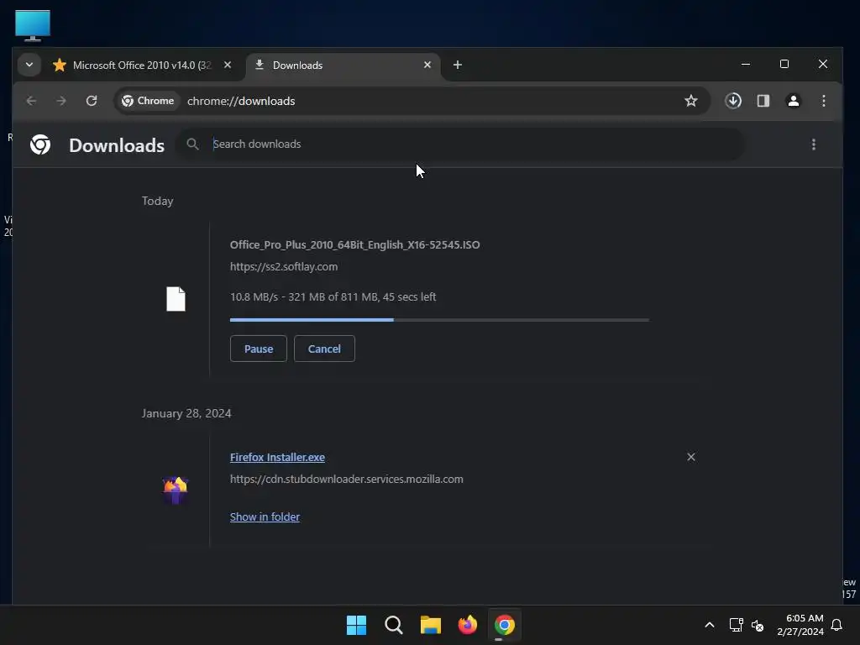The image size is (860, 645).
Task: Click the muted volume tray icon
Action: [x=758, y=625]
